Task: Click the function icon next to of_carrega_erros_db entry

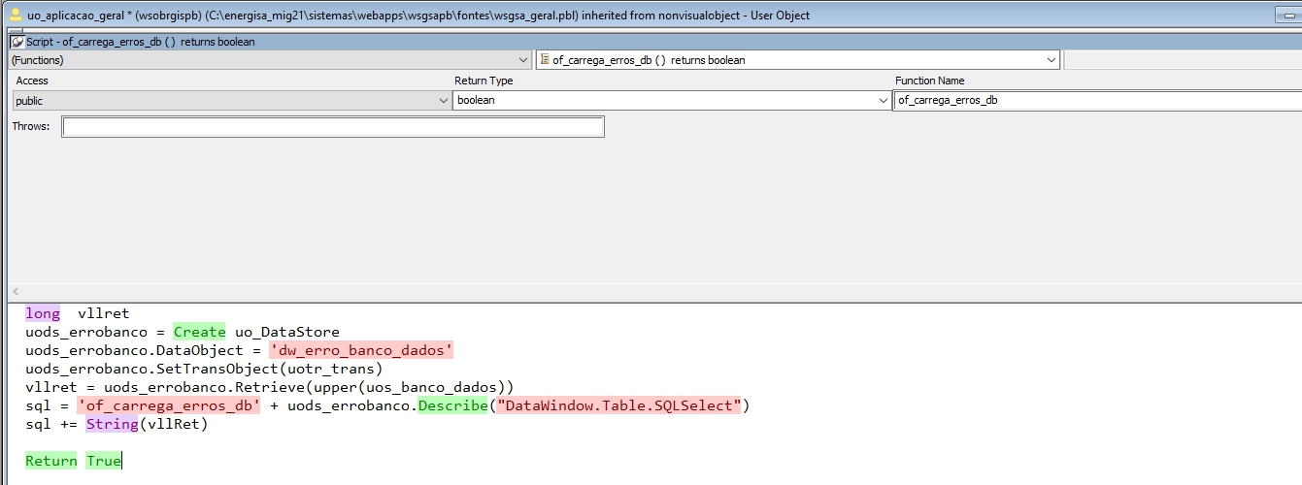Action: pyautogui.click(x=545, y=60)
